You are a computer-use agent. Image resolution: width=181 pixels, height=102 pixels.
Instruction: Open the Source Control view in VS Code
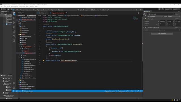[x=14, y=23]
